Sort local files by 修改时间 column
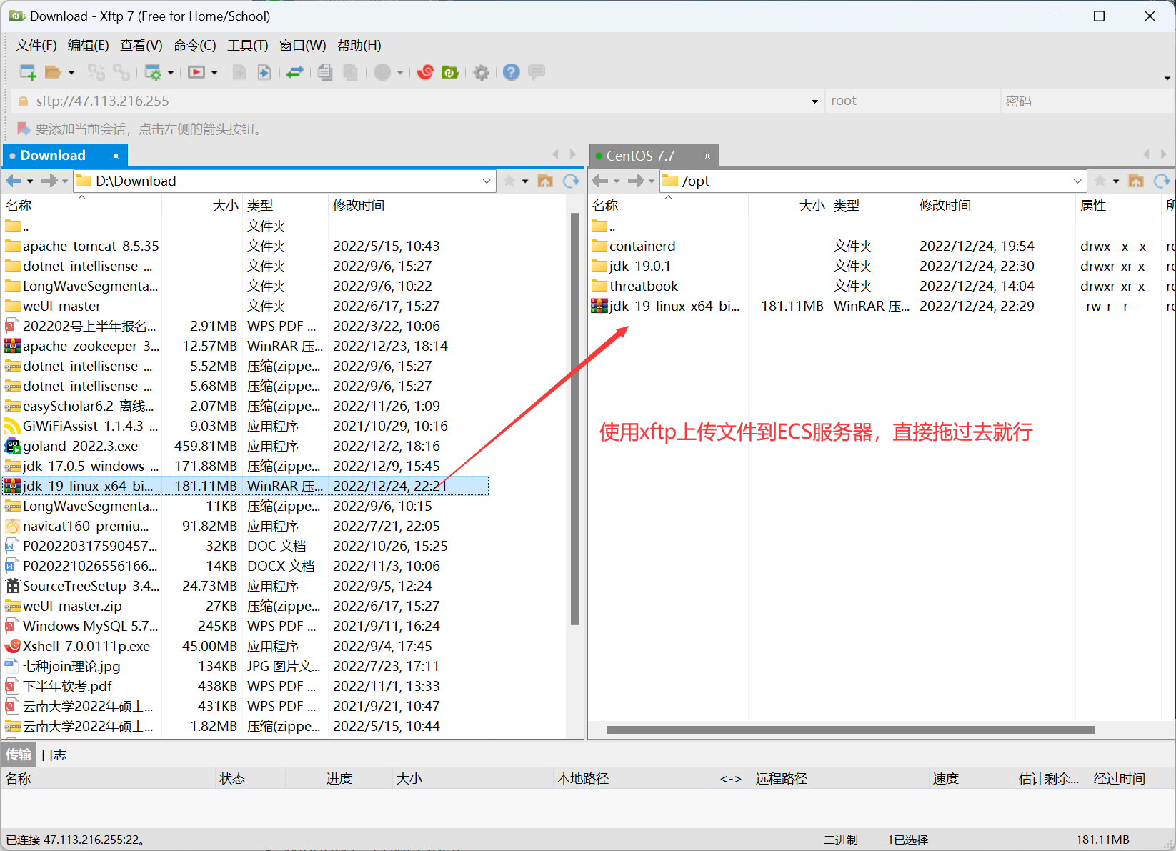 408,206
